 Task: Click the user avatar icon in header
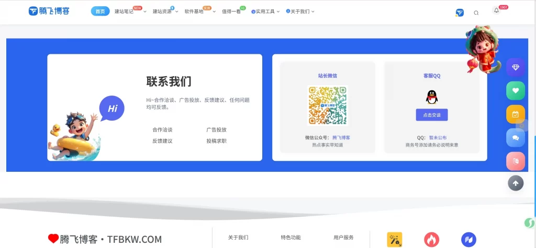click(460, 13)
